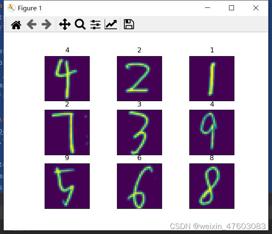Go back to previous view arrow
This screenshot has height=234, width=272.
point(31,24)
